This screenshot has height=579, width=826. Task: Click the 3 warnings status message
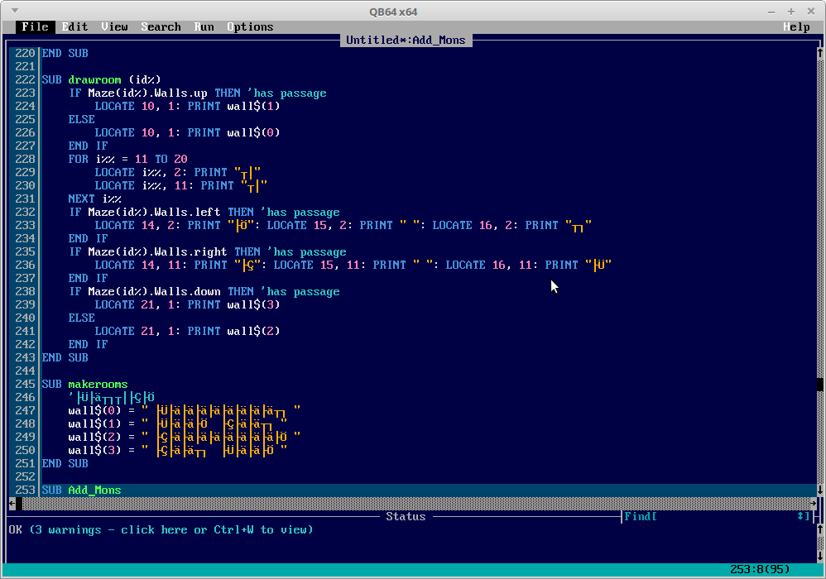[x=161, y=529]
